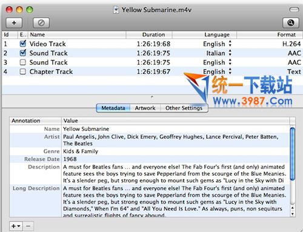Open the metadata search magnifier button

291,23
